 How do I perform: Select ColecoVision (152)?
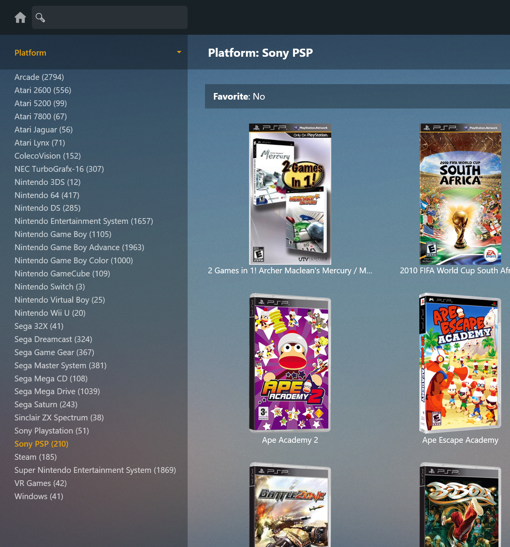tap(48, 156)
